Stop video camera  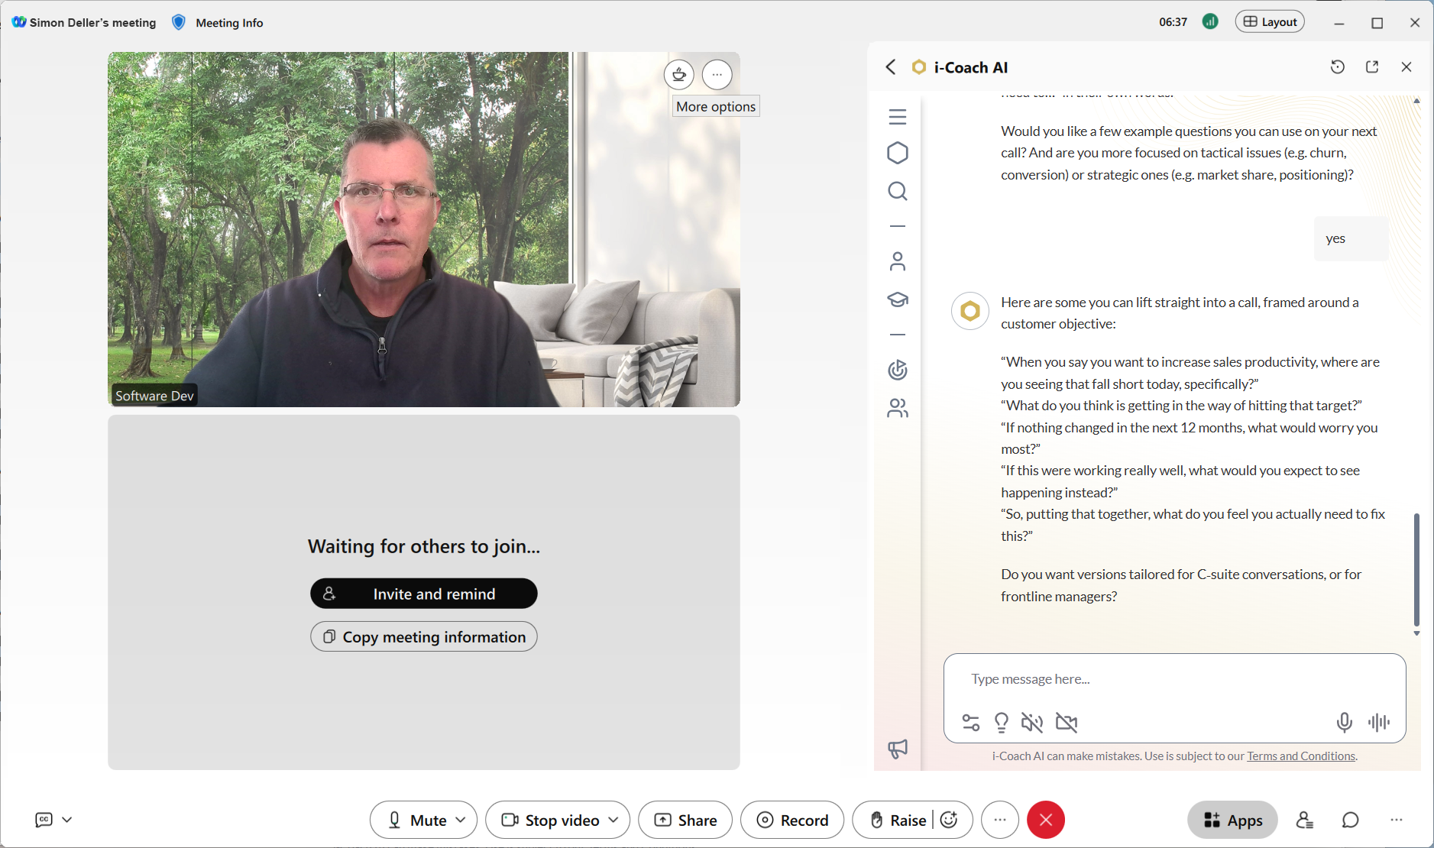pos(550,820)
